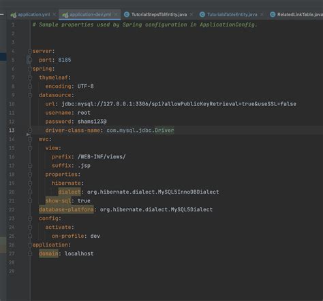The image size is (323, 301).
Task: Click the highlighted database-platform key
Action: [x=66, y=210]
